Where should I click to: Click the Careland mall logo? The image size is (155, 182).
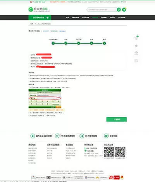tap(39, 10)
